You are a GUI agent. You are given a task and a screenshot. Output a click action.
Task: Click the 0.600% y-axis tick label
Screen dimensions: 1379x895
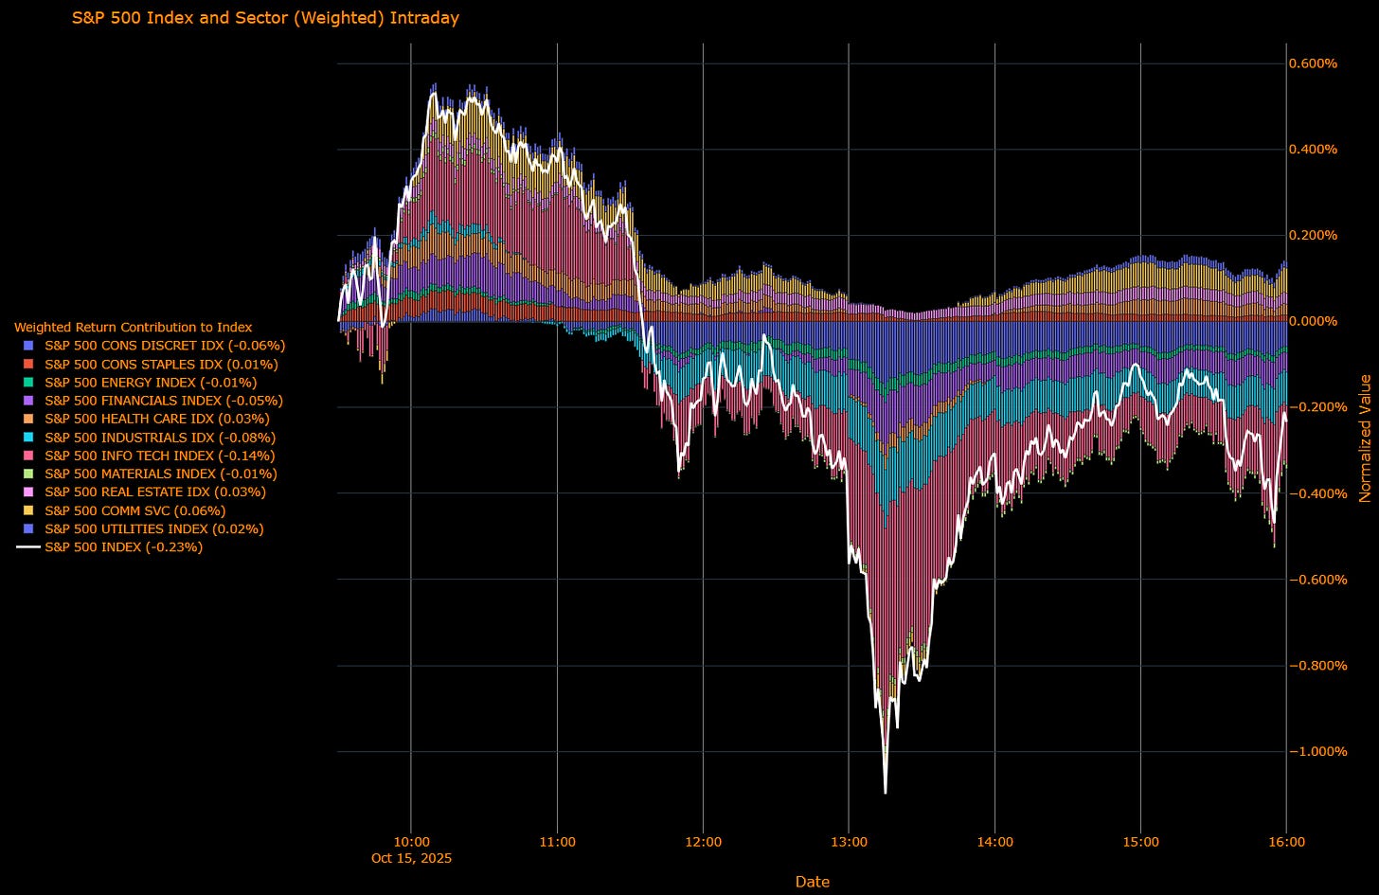coord(1313,63)
